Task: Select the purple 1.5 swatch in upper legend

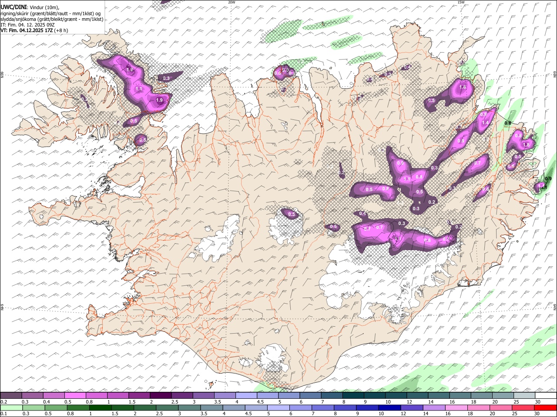Action: [x=139, y=396]
